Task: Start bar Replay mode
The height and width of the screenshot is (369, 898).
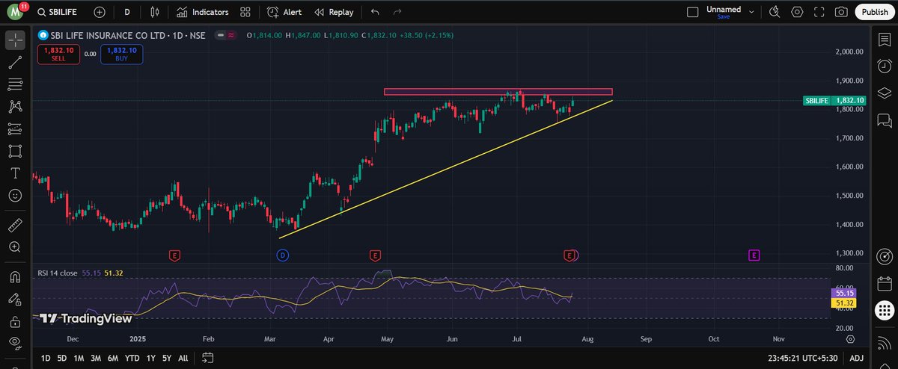Action: click(x=334, y=12)
